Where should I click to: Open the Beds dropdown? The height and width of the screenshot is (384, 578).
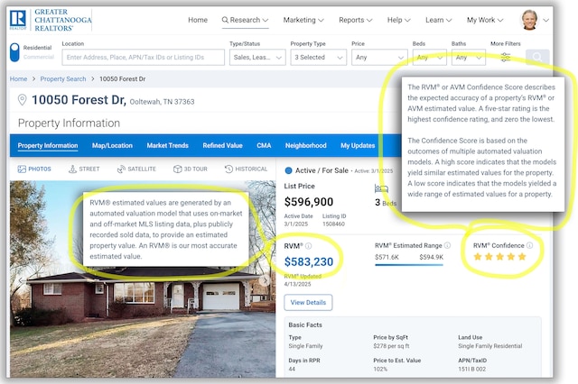430,58
